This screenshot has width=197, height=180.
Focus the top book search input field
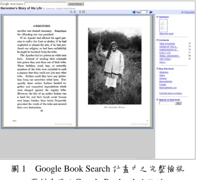point(46,4)
